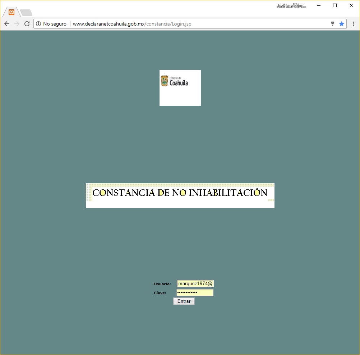The height and width of the screenshot is (355, 360).
Task: Minimize the browser window
Action: [x=318, y=5]
